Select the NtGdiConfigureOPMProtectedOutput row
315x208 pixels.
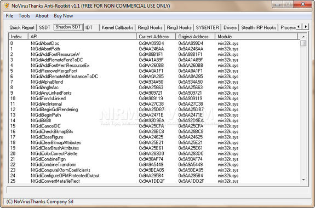154,176
